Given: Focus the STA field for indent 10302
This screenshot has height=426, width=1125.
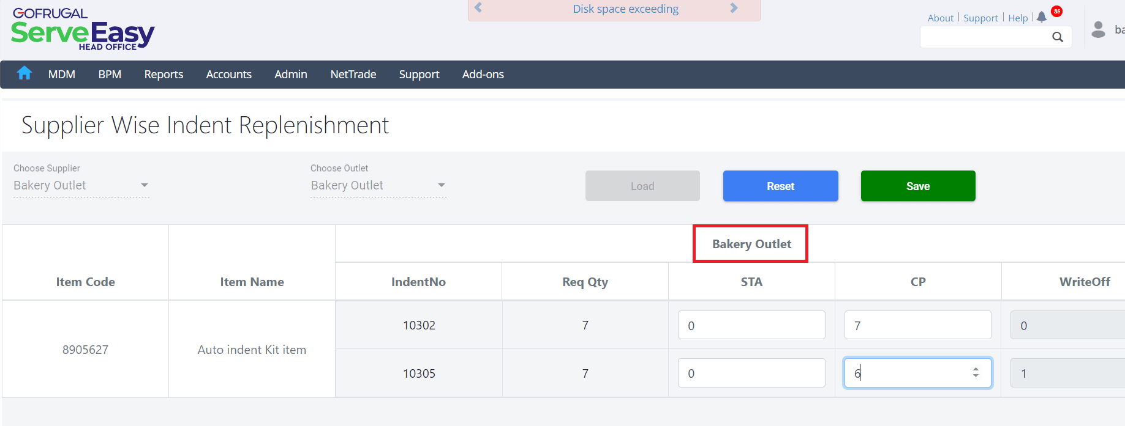Looking at the screenshot, I should 751,325.
